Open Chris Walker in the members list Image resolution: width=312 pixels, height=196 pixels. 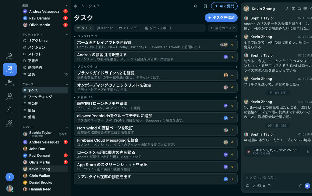(x=45, y=176)
